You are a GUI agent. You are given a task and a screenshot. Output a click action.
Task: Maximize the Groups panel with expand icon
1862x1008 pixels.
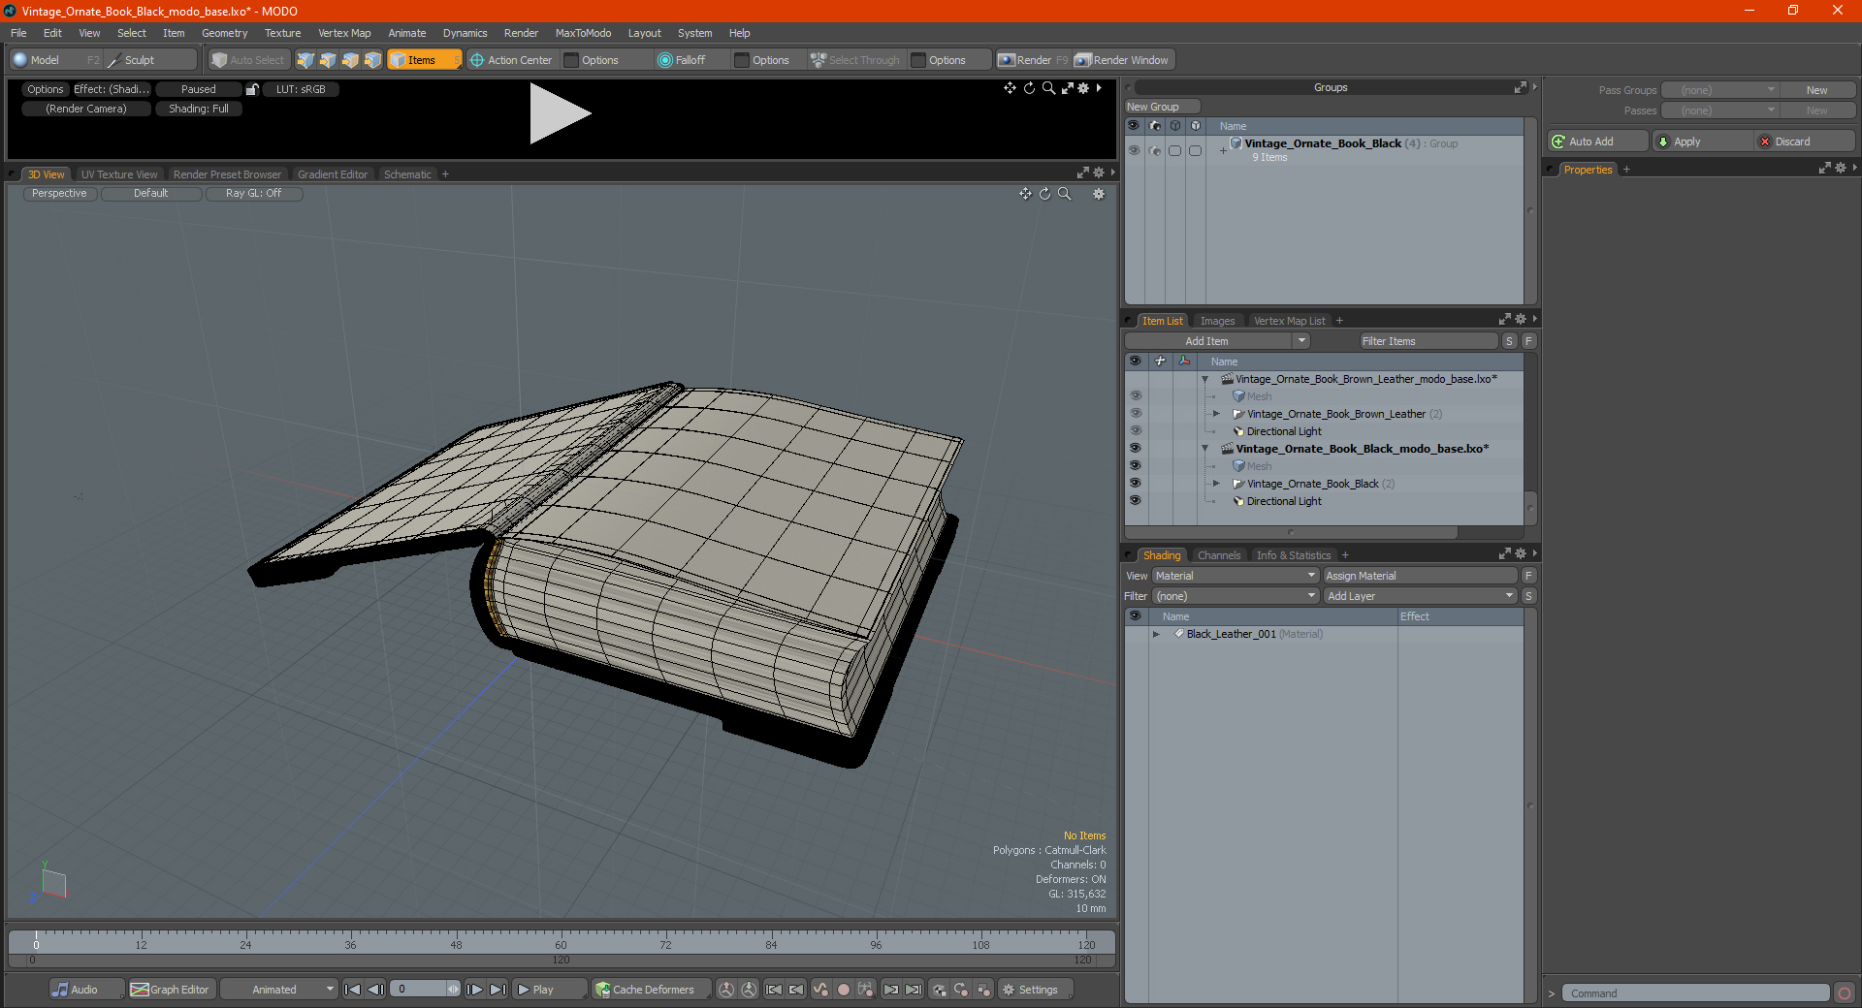click(x=1520, y=87)
